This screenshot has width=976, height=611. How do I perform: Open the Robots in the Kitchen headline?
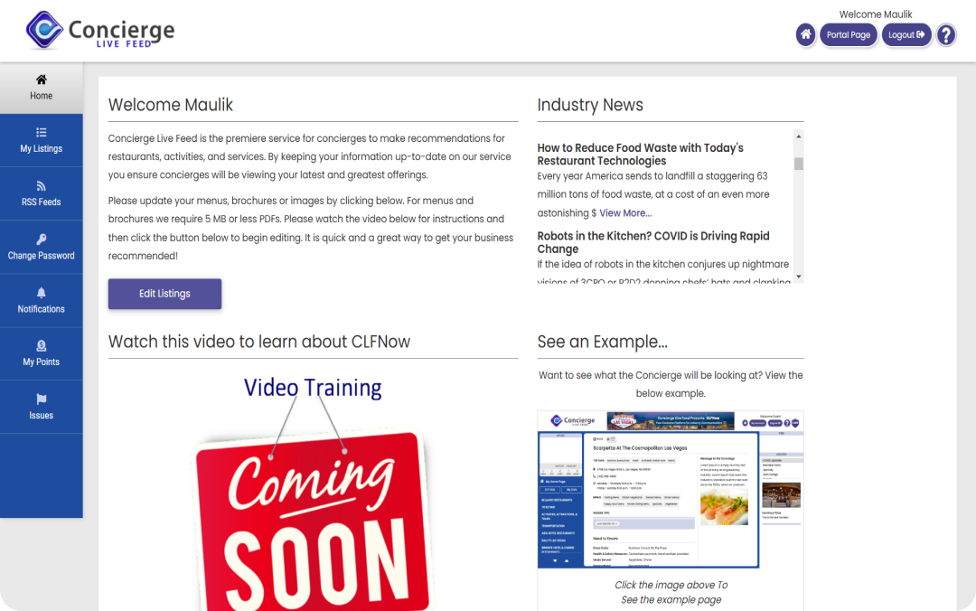[653, 242]
